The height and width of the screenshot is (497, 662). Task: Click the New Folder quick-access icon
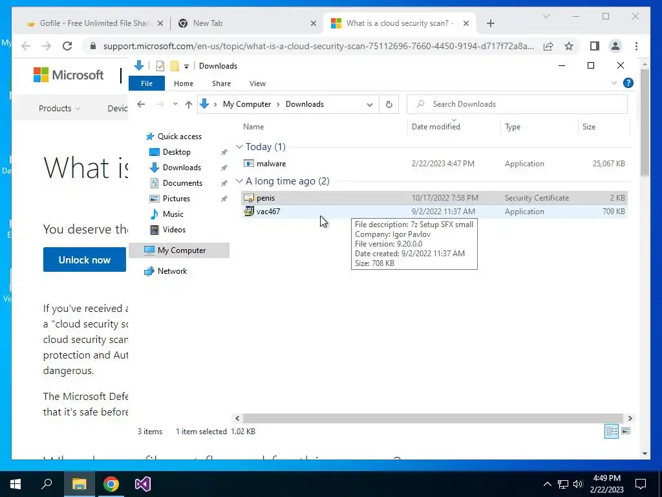[175, 66]
